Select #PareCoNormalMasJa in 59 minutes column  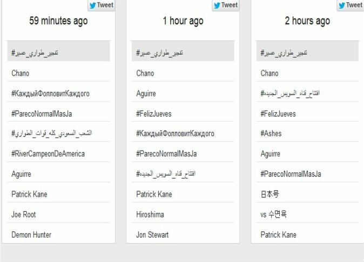tap(42, 113)
